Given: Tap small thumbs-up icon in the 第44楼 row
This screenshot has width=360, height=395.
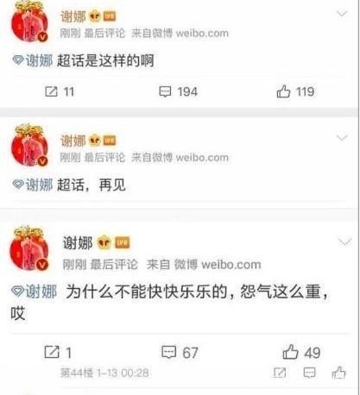Looking at the screenshot, I should click(x=338, y=373).
